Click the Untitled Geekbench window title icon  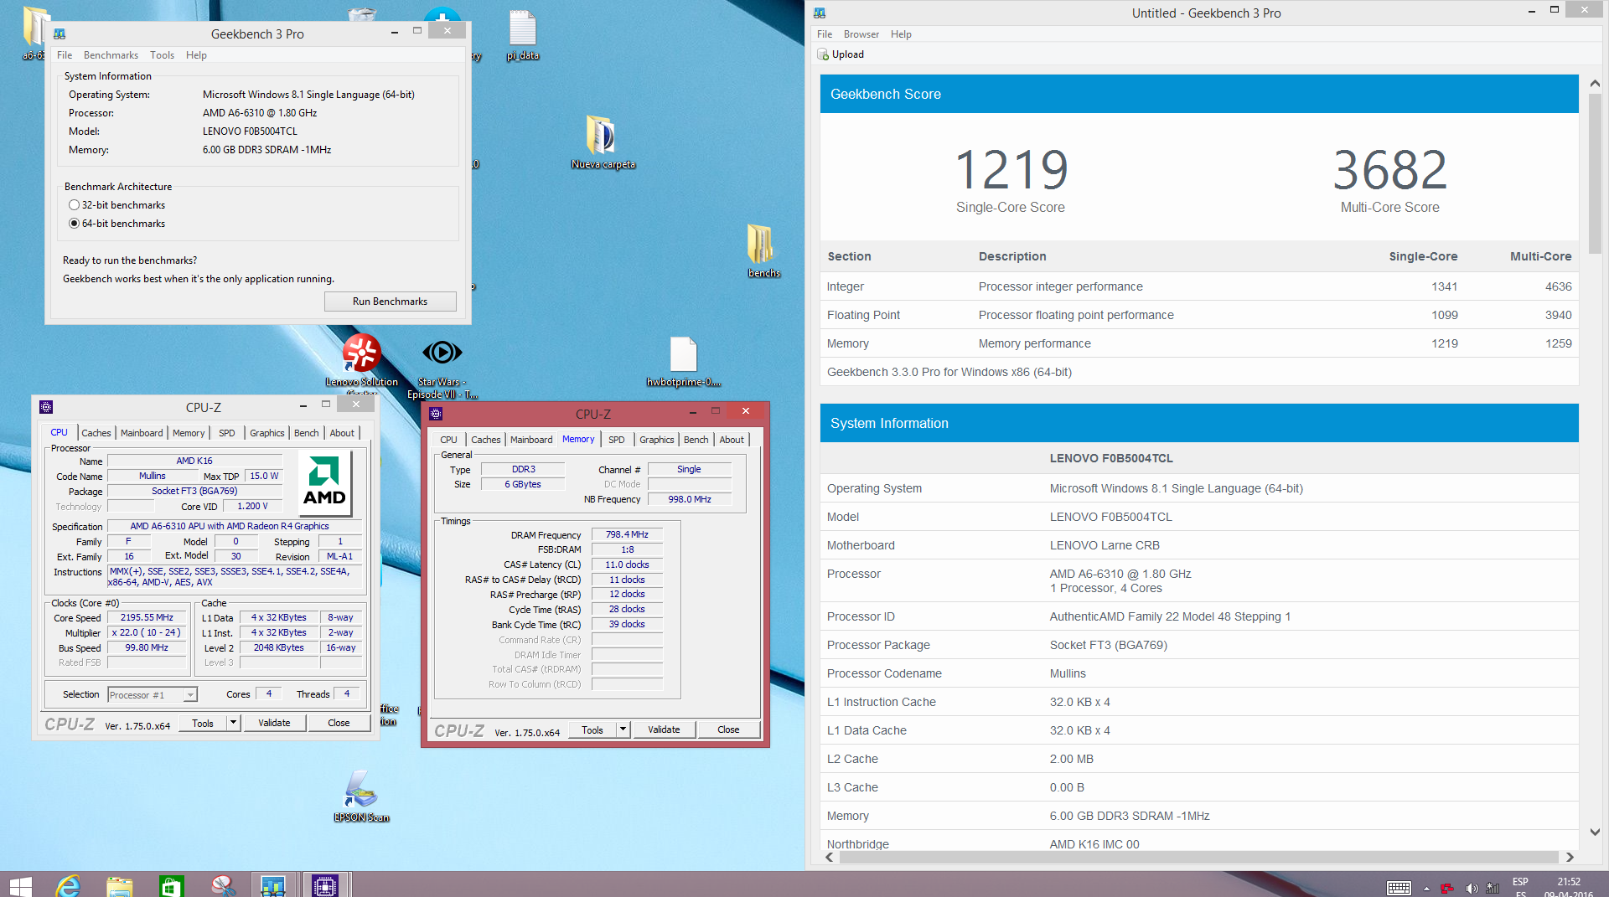(820, 13)
